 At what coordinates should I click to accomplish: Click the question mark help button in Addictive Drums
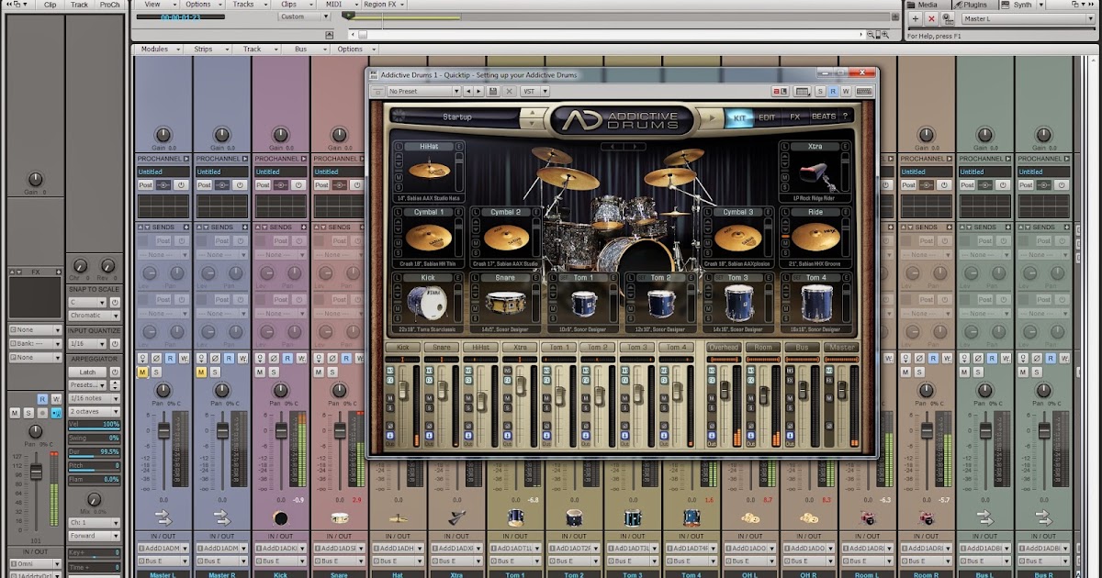[x=846, y=117]
